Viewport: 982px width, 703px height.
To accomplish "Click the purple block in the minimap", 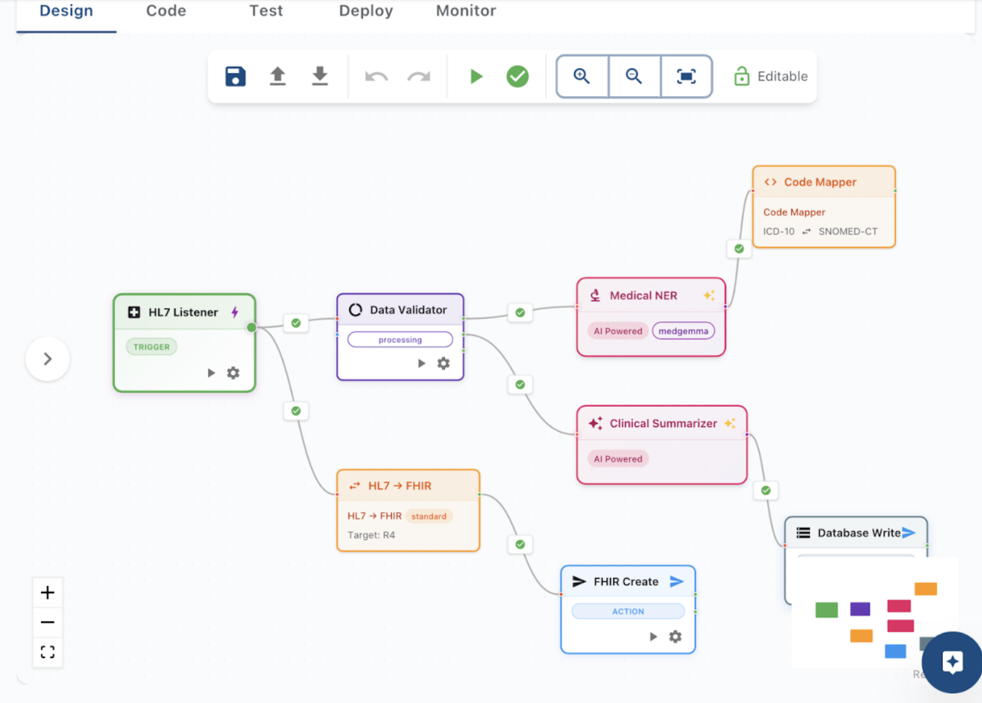I will [859, 609].
